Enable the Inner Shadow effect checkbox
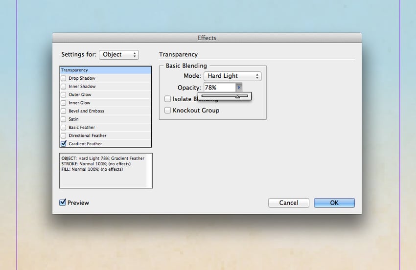416x270 pixels. [x=64, y=87]
